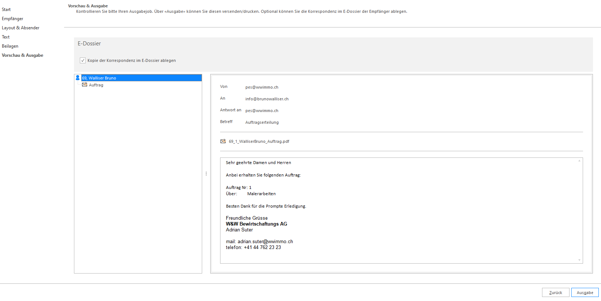Go to the Start step

(6, 10)
